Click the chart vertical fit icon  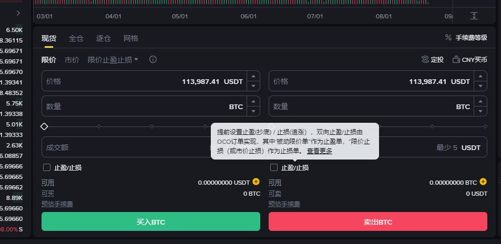[x=474, y=16]
